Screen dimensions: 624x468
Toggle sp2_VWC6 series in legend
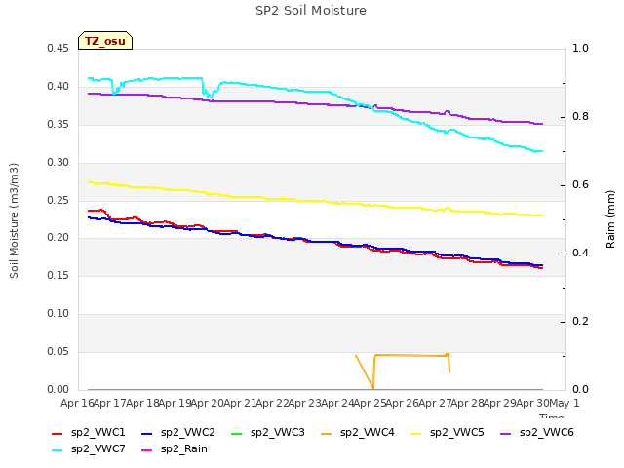(x=537, y=433)
